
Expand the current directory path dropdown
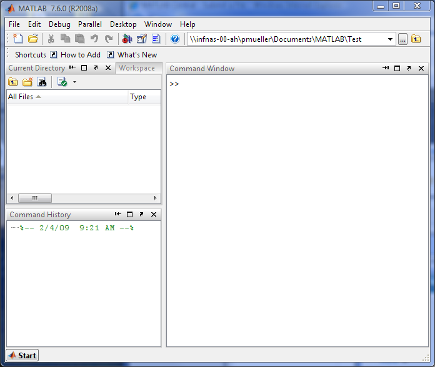(x=390, y=39)
